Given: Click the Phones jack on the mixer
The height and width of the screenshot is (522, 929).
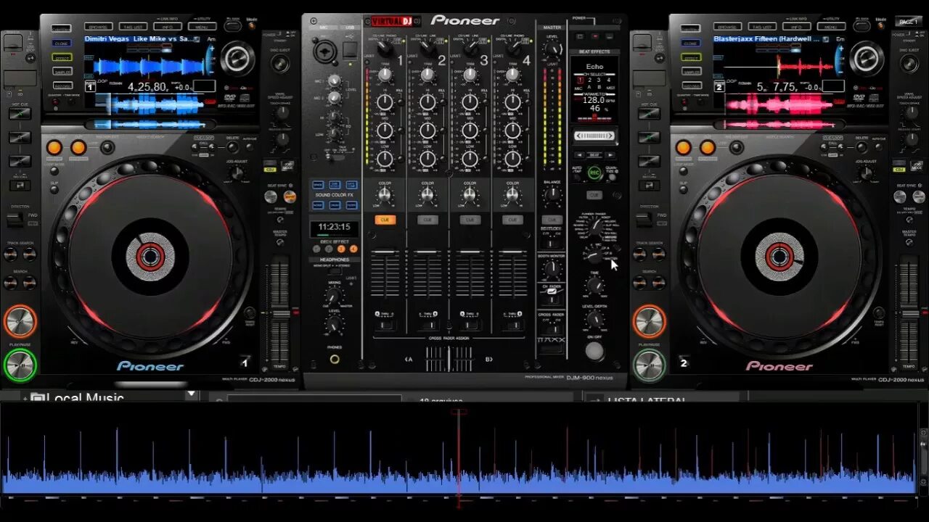Looking at the screenshot, I should 334,359.
